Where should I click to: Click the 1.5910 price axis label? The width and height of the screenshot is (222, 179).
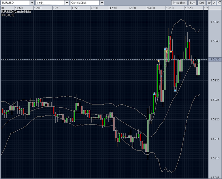point(215,158)
